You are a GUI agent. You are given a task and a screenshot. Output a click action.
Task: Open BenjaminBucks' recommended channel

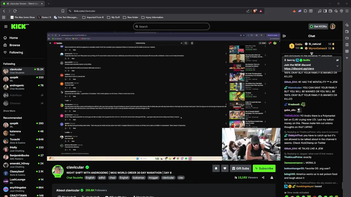pyautogui.click(x=23, y=157)
